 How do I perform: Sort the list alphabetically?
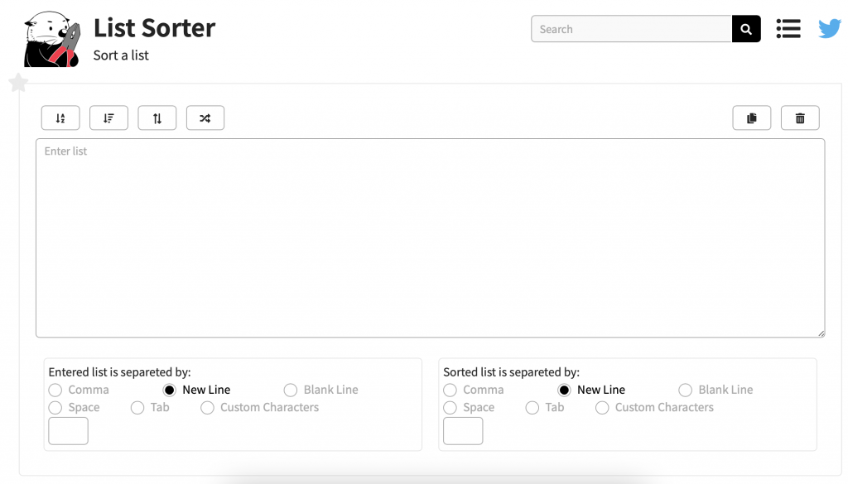point(60,117)
